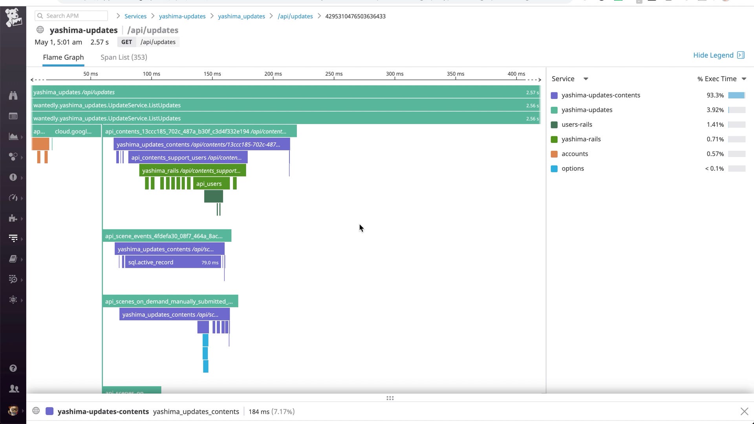Open Infrastructure hexagons sidebar icon
This screenshot has height=424, width=754.
(x=13, y=157)
